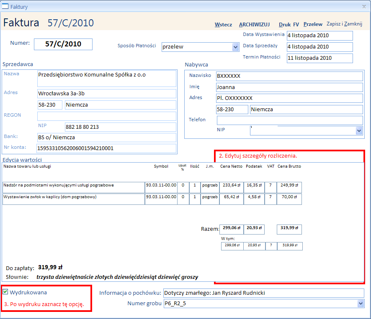
Task: Click Zapisz i Zamknij
Action: (344, 24)
